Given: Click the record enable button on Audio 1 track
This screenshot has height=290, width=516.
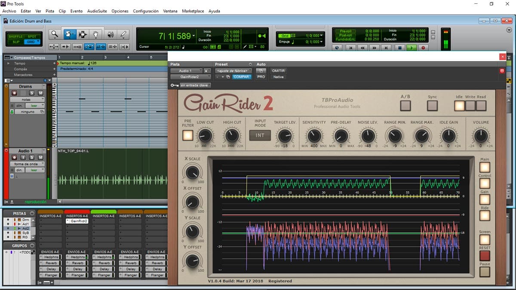Looking at the screenshot, I should coord(14,158).
